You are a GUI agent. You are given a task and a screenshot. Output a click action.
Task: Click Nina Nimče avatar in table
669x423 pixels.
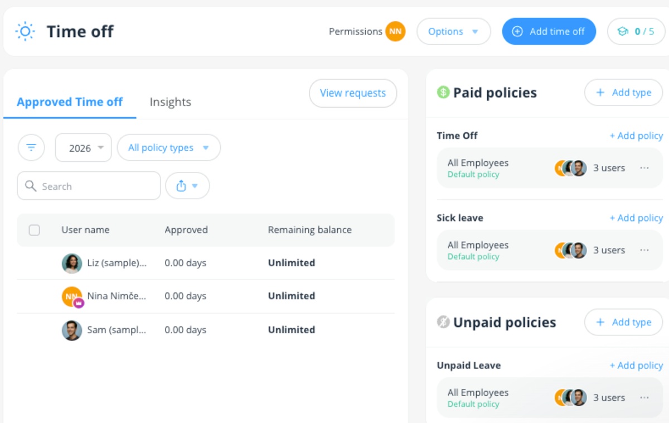72,296
